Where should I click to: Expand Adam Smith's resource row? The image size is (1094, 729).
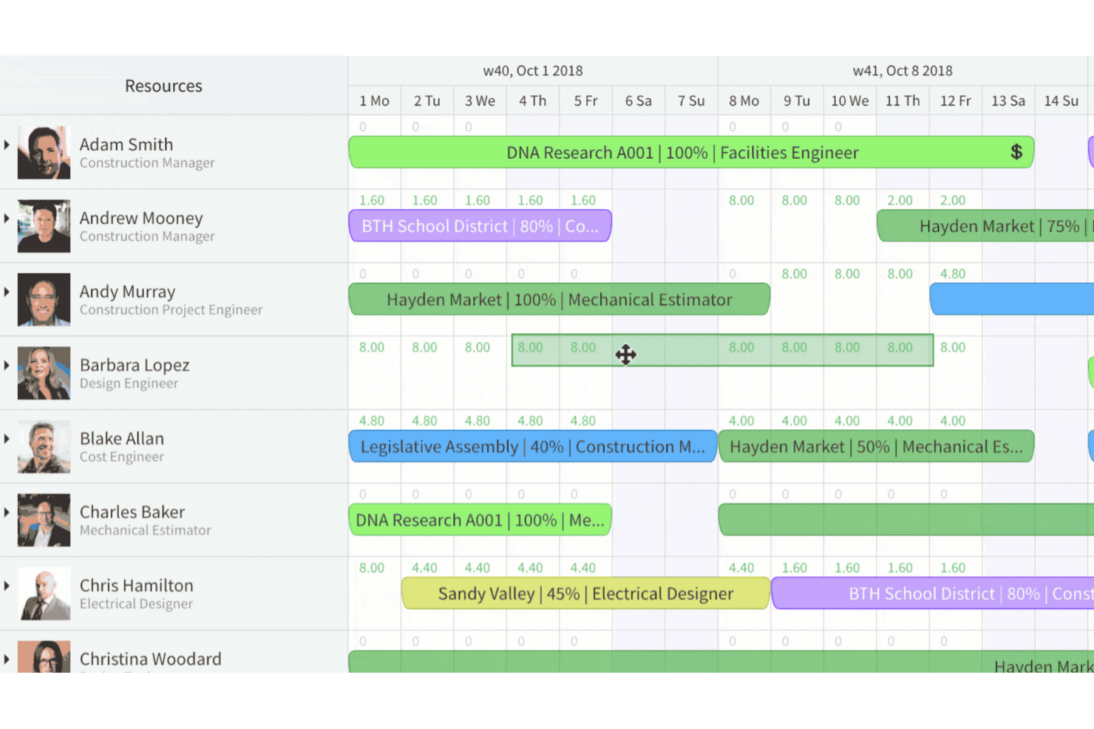pos(7,146)
